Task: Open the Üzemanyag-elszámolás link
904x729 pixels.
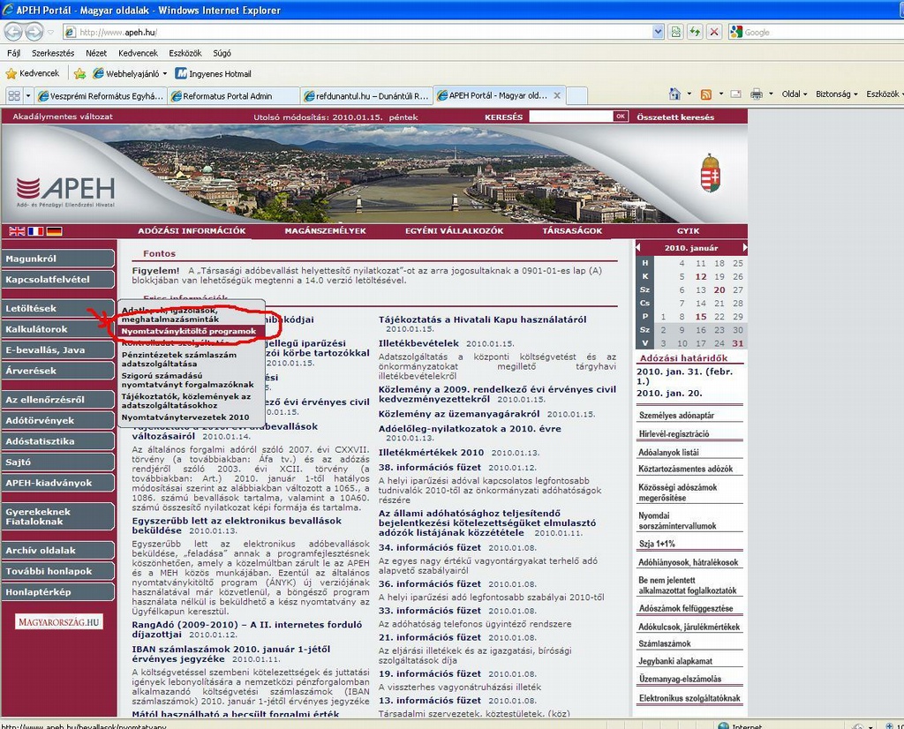Action: tap(680, 679)
